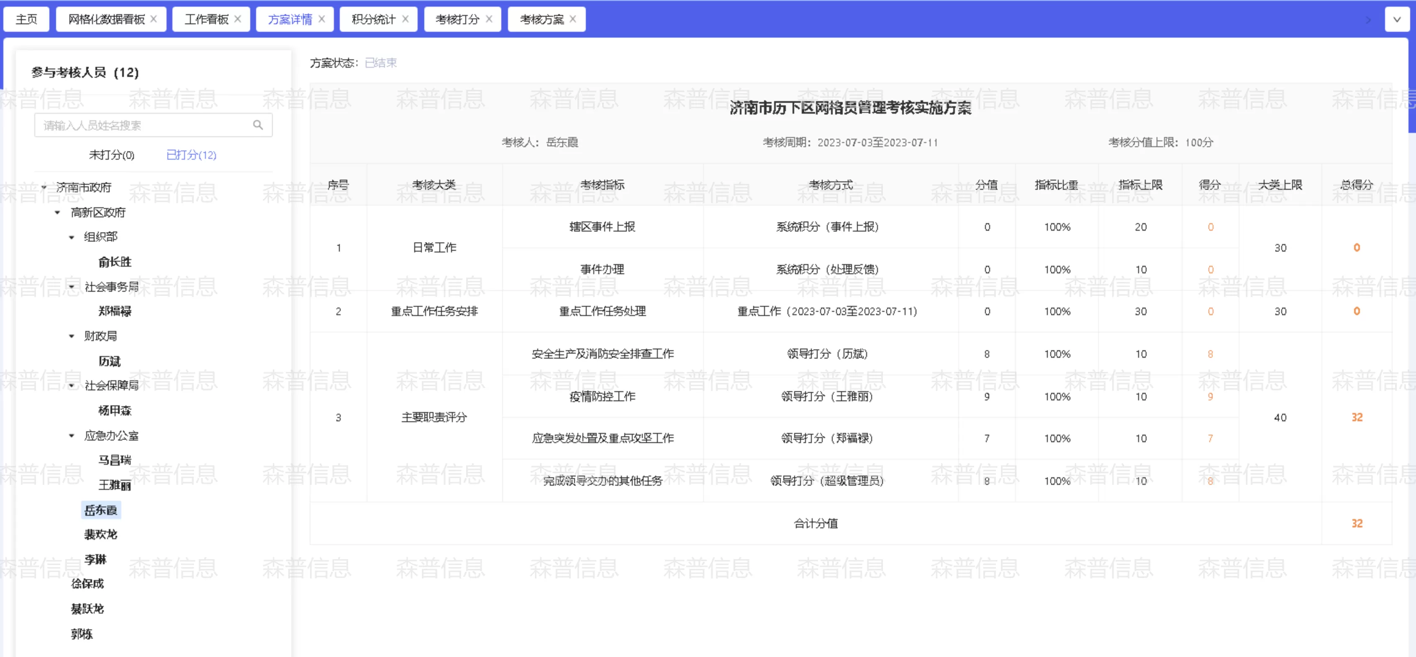Switch to the 考核方案 tab
The image size is (1416, 657).
pos(541,19)
